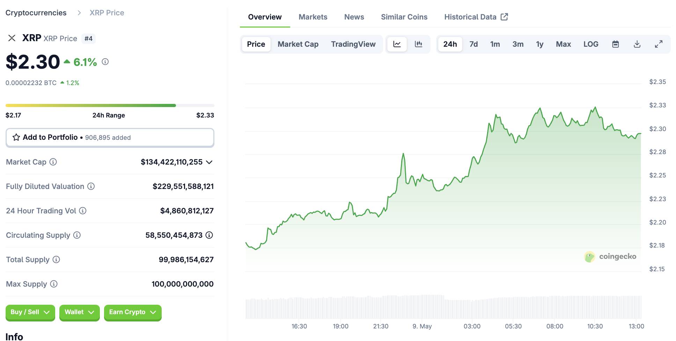Click the $2.30 current price
The width and height of the screenshot is (676, 341).
coord(33,62)
